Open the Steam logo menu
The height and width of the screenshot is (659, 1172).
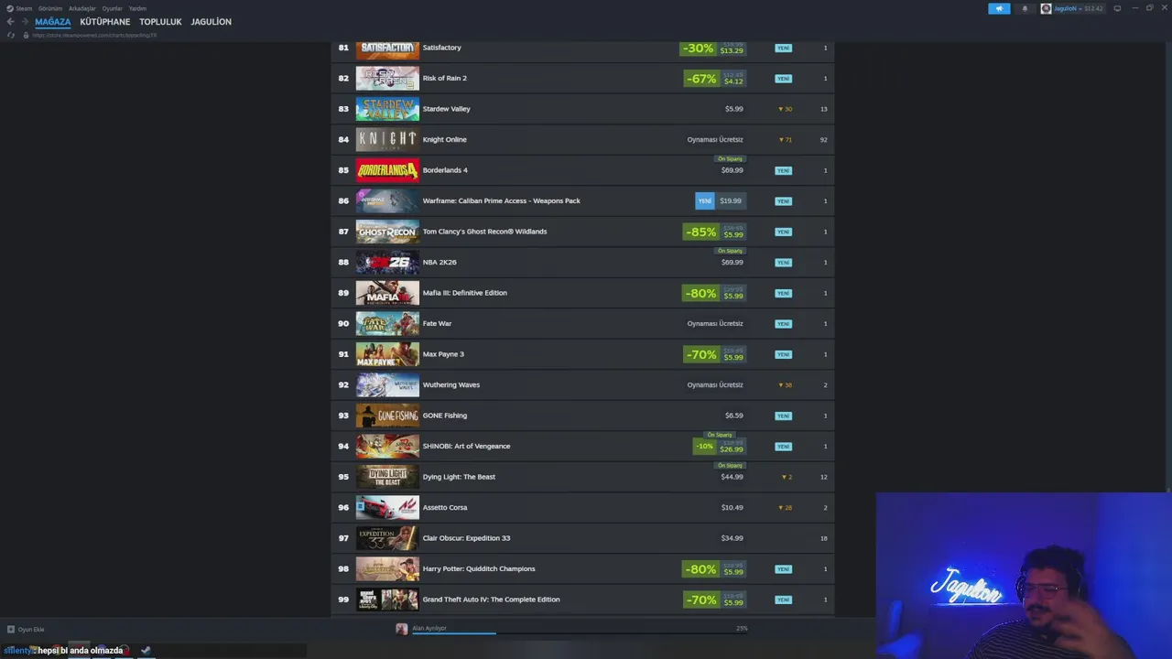[x=19, y=8]
